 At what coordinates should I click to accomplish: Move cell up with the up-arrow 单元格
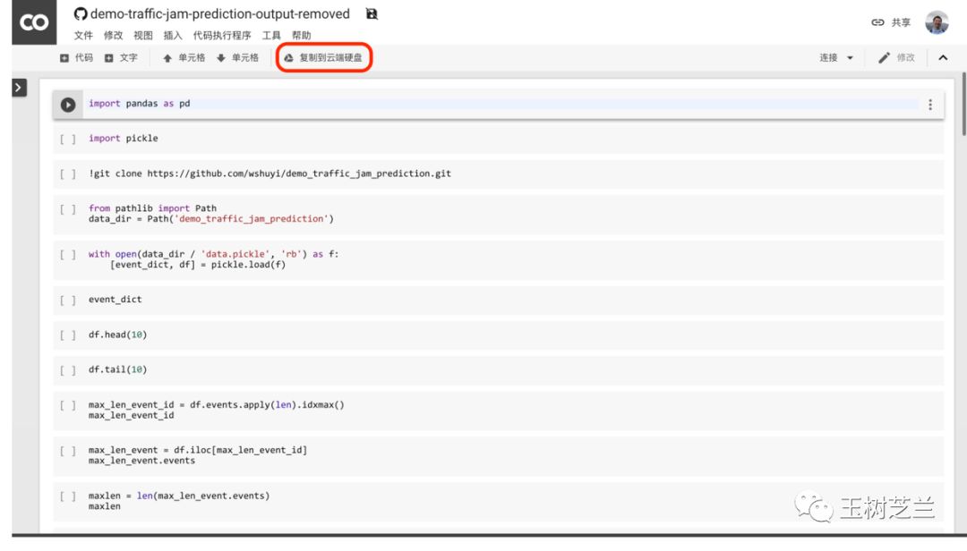[184, 58]
